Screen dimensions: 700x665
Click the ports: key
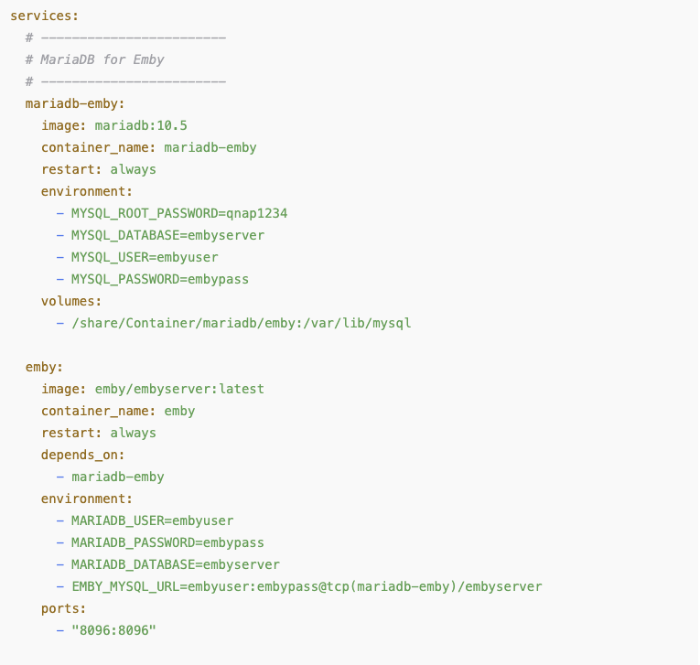click(x=63, y=609)
